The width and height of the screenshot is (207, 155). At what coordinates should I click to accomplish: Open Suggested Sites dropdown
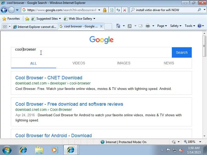coord(46,19)
